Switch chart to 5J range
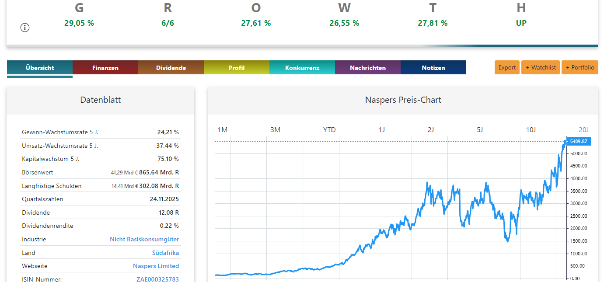 point(480,129)
